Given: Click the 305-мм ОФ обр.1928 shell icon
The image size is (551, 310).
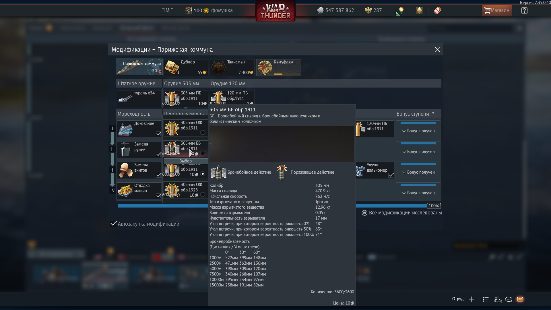Looking at the screenshot, I should pyautogui.click(x=172, y=190).
